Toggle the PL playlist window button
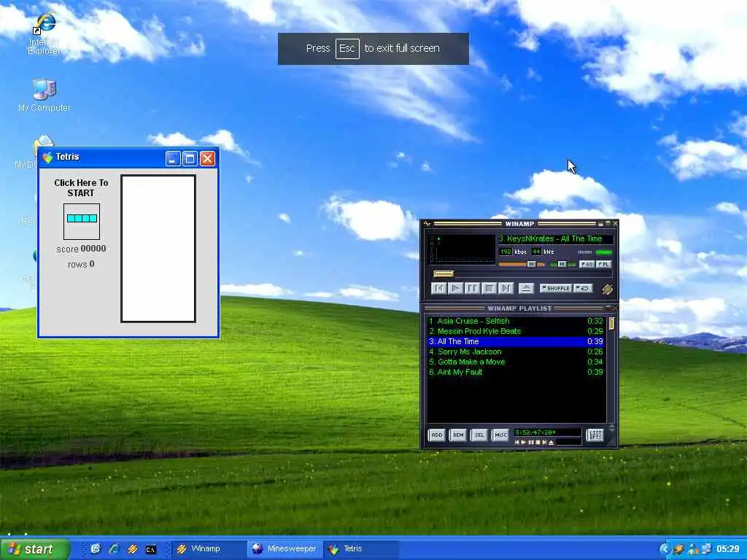This screenshot has width=747, height=560. click(x=603, y=264)
